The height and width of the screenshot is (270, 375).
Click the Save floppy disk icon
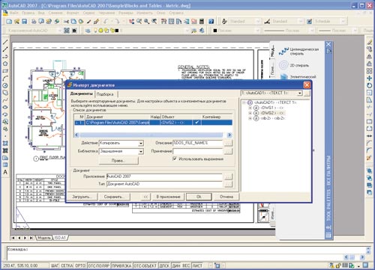pyautogui.click(x=24, y=22)
